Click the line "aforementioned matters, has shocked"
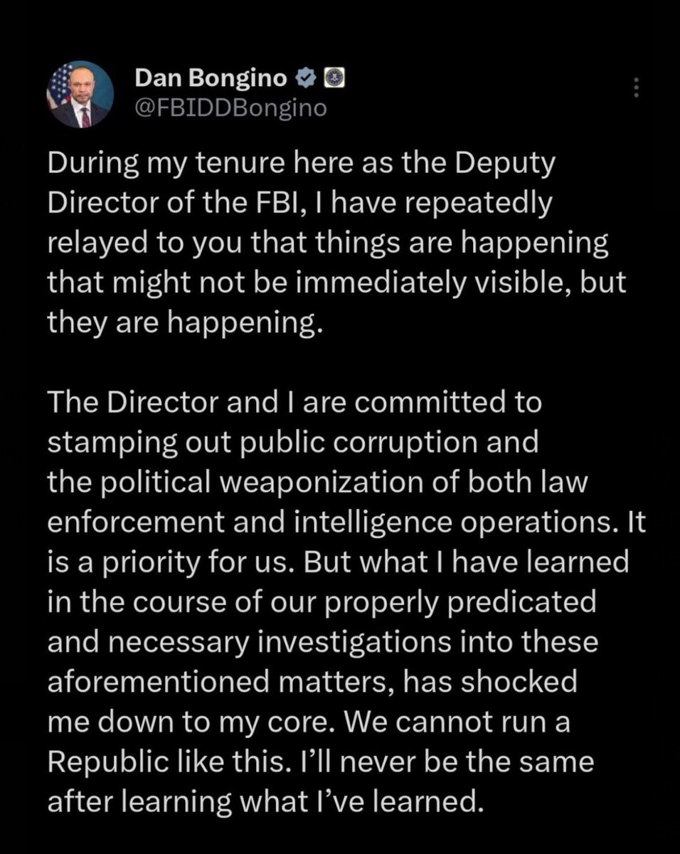680x854 pixels. click(x=312, y=682)
